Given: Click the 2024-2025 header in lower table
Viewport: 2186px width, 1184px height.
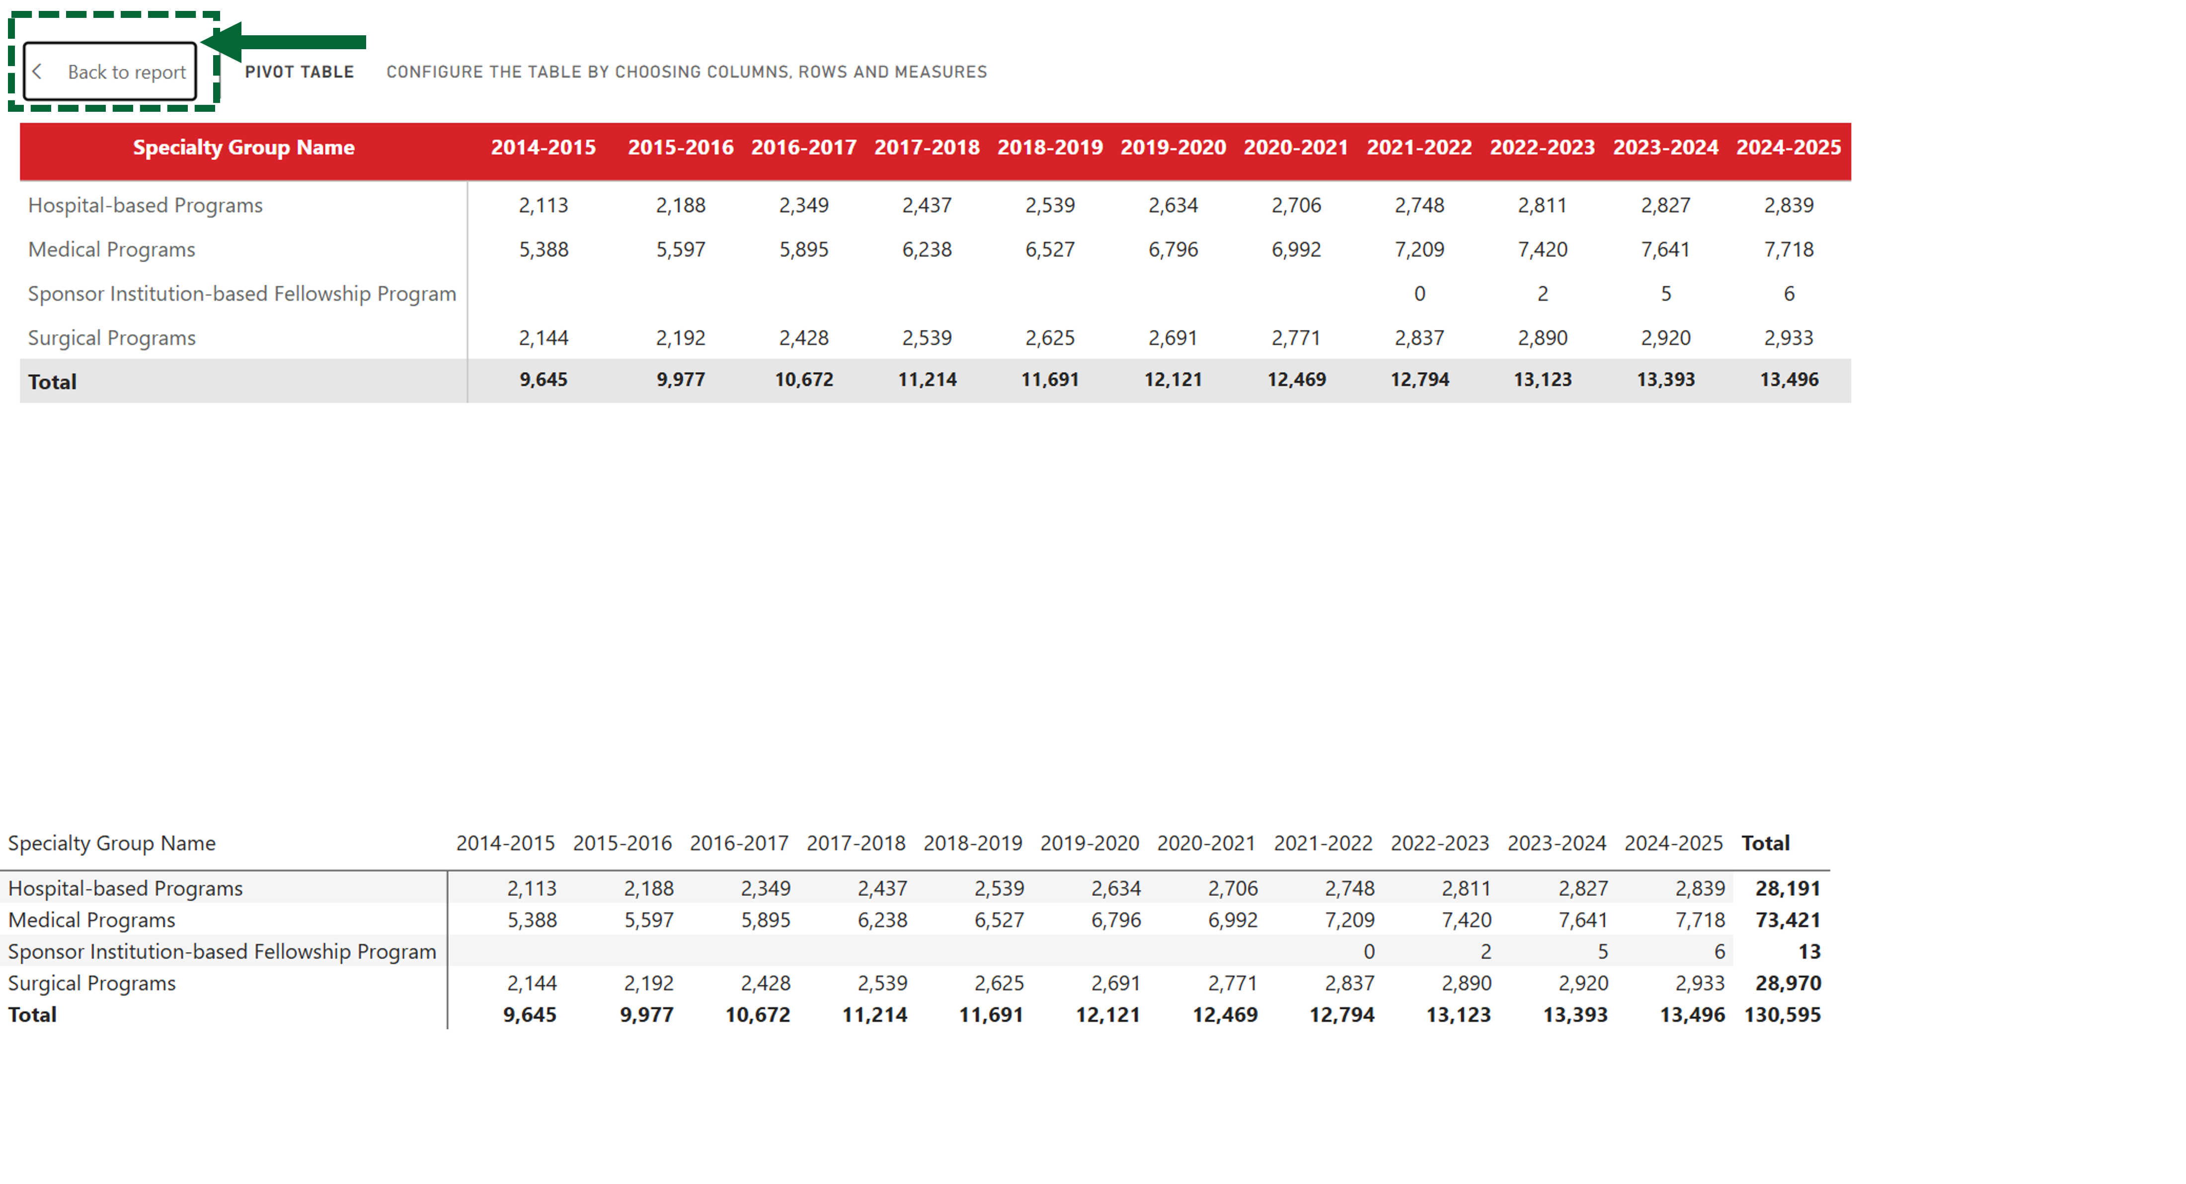Looking at the screenshot, I should click(1673, 843).
